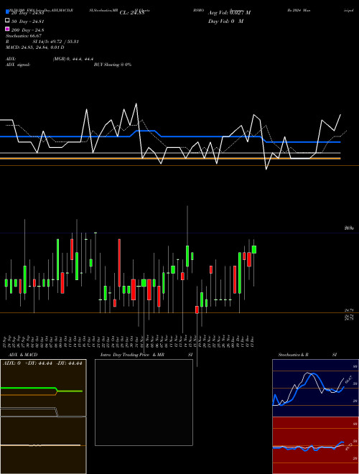Click the 'CL: 24.88' closing price label
Image resolution: width=359 pixels, height=474 pixels.
tap(132, 13)
